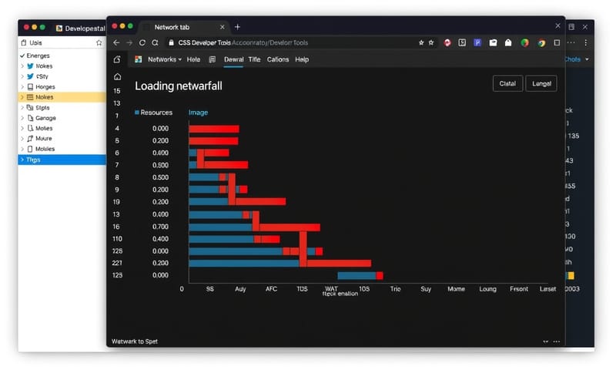Reload the page with the refresh icon

pyautogui.click(x=142, y=43)
